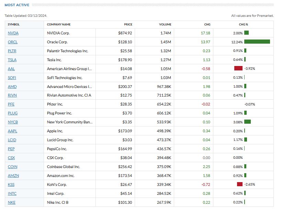Open the AAPL symbol link

12,131
